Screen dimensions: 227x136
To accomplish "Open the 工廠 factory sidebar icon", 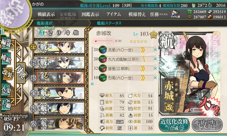I will point(6,104).
